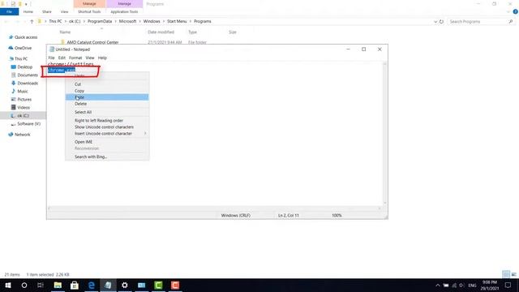Open the View ribbon tab in File Explorer
The height and width of the screenshot is (292, 519).
click(64, 11)
